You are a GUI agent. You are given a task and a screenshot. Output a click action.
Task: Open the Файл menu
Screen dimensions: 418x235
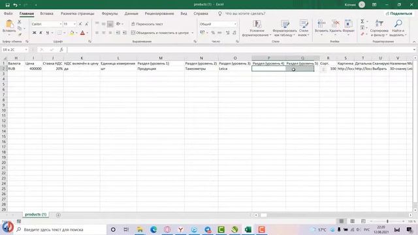tap(8, 14)
